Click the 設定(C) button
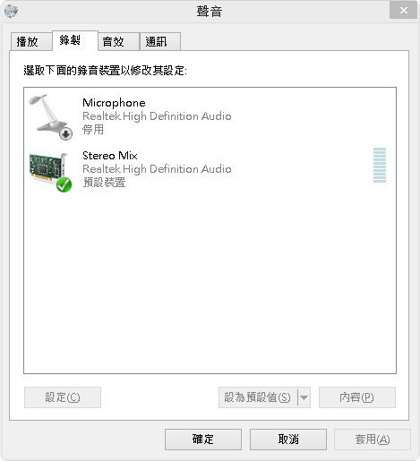420x461 pixels. coord(63,397)
